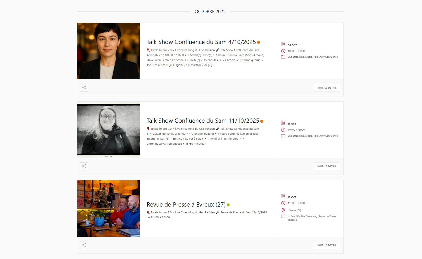Open the Live Streaming du Gso Parisien breadcrumb
This screenshot has width=422, height=259.
coord(195,50)
